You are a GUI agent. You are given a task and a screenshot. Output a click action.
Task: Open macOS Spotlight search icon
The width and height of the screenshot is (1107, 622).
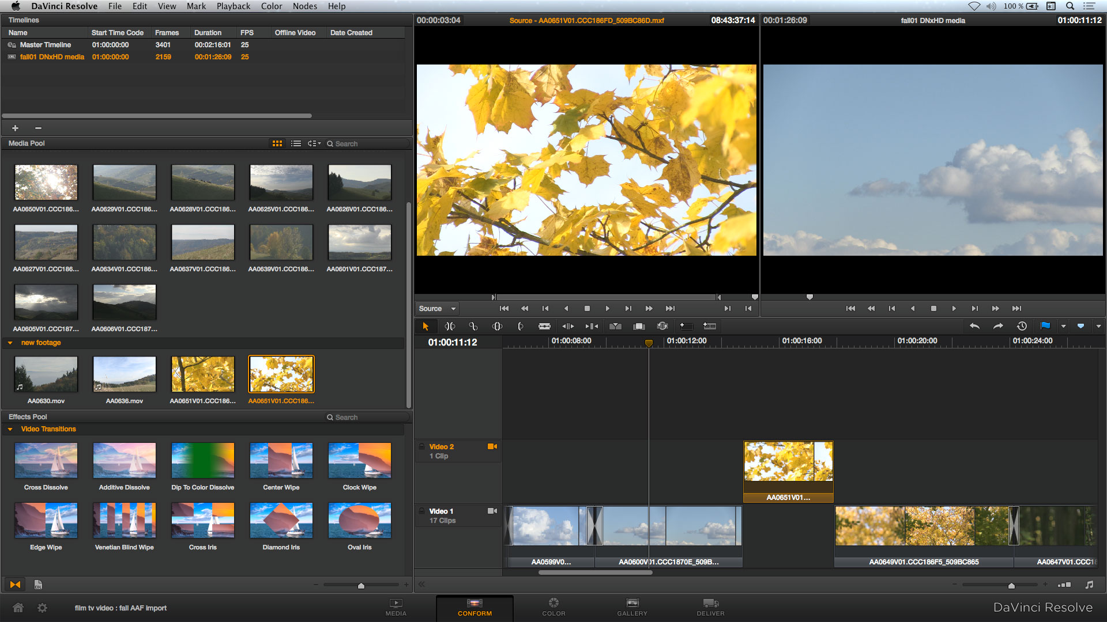1070,6
